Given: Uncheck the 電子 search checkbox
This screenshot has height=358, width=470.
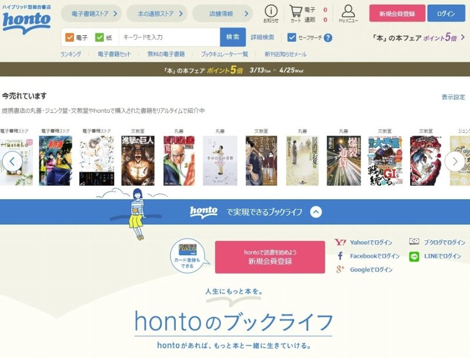Looking at the screenshot, I should (x=69, y=38).
